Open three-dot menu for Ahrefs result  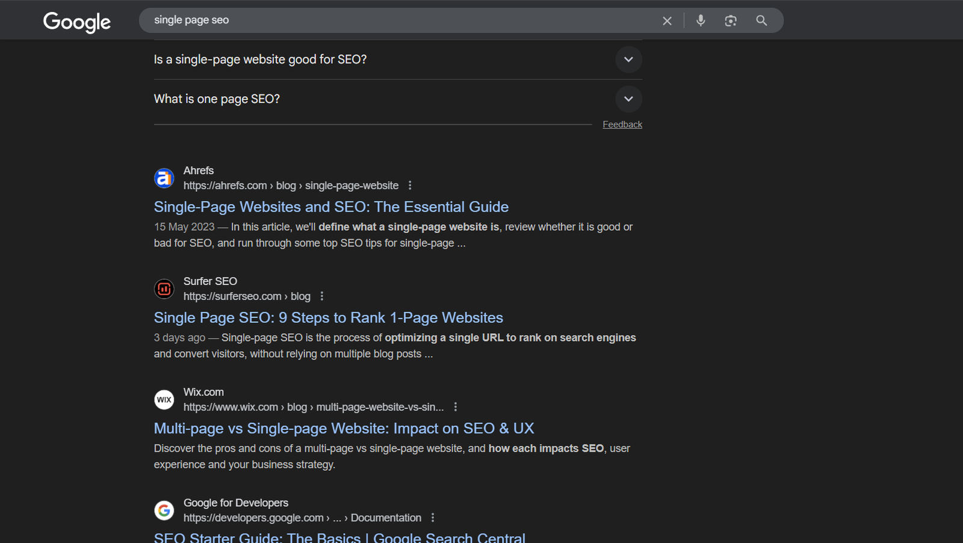tap(410, 185)
